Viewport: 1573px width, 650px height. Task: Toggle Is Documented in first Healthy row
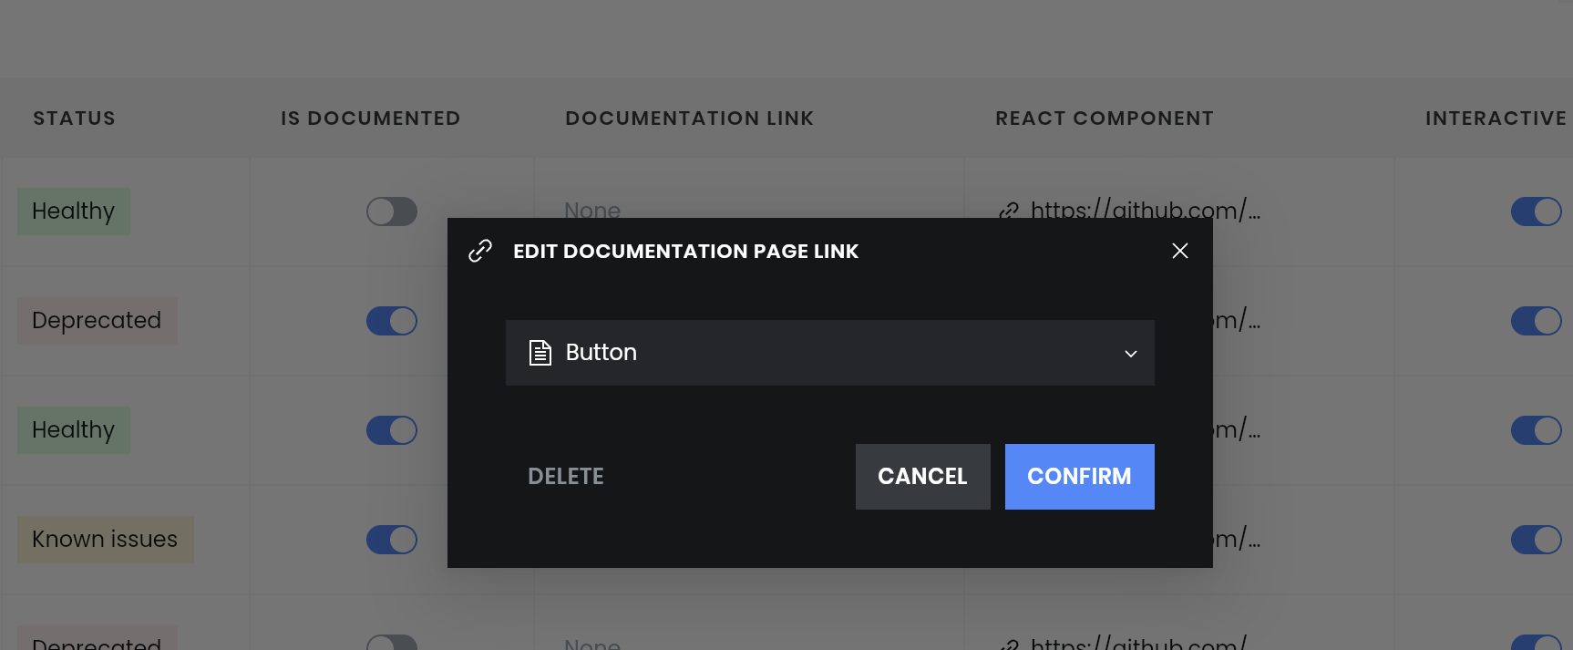pos(392,212)
